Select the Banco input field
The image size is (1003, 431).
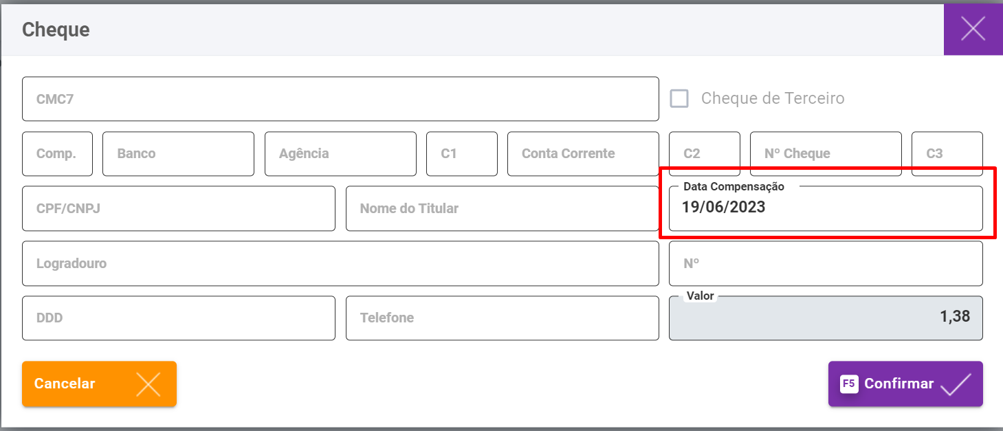[178, 154]
